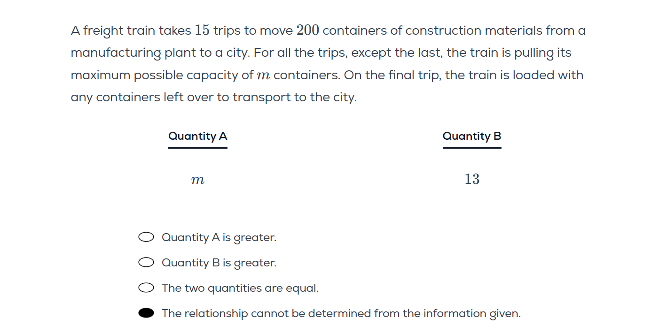Click the line starting "any containers left over"
The height and width of the screenshot is (333, 666).
tap(214, 98)
